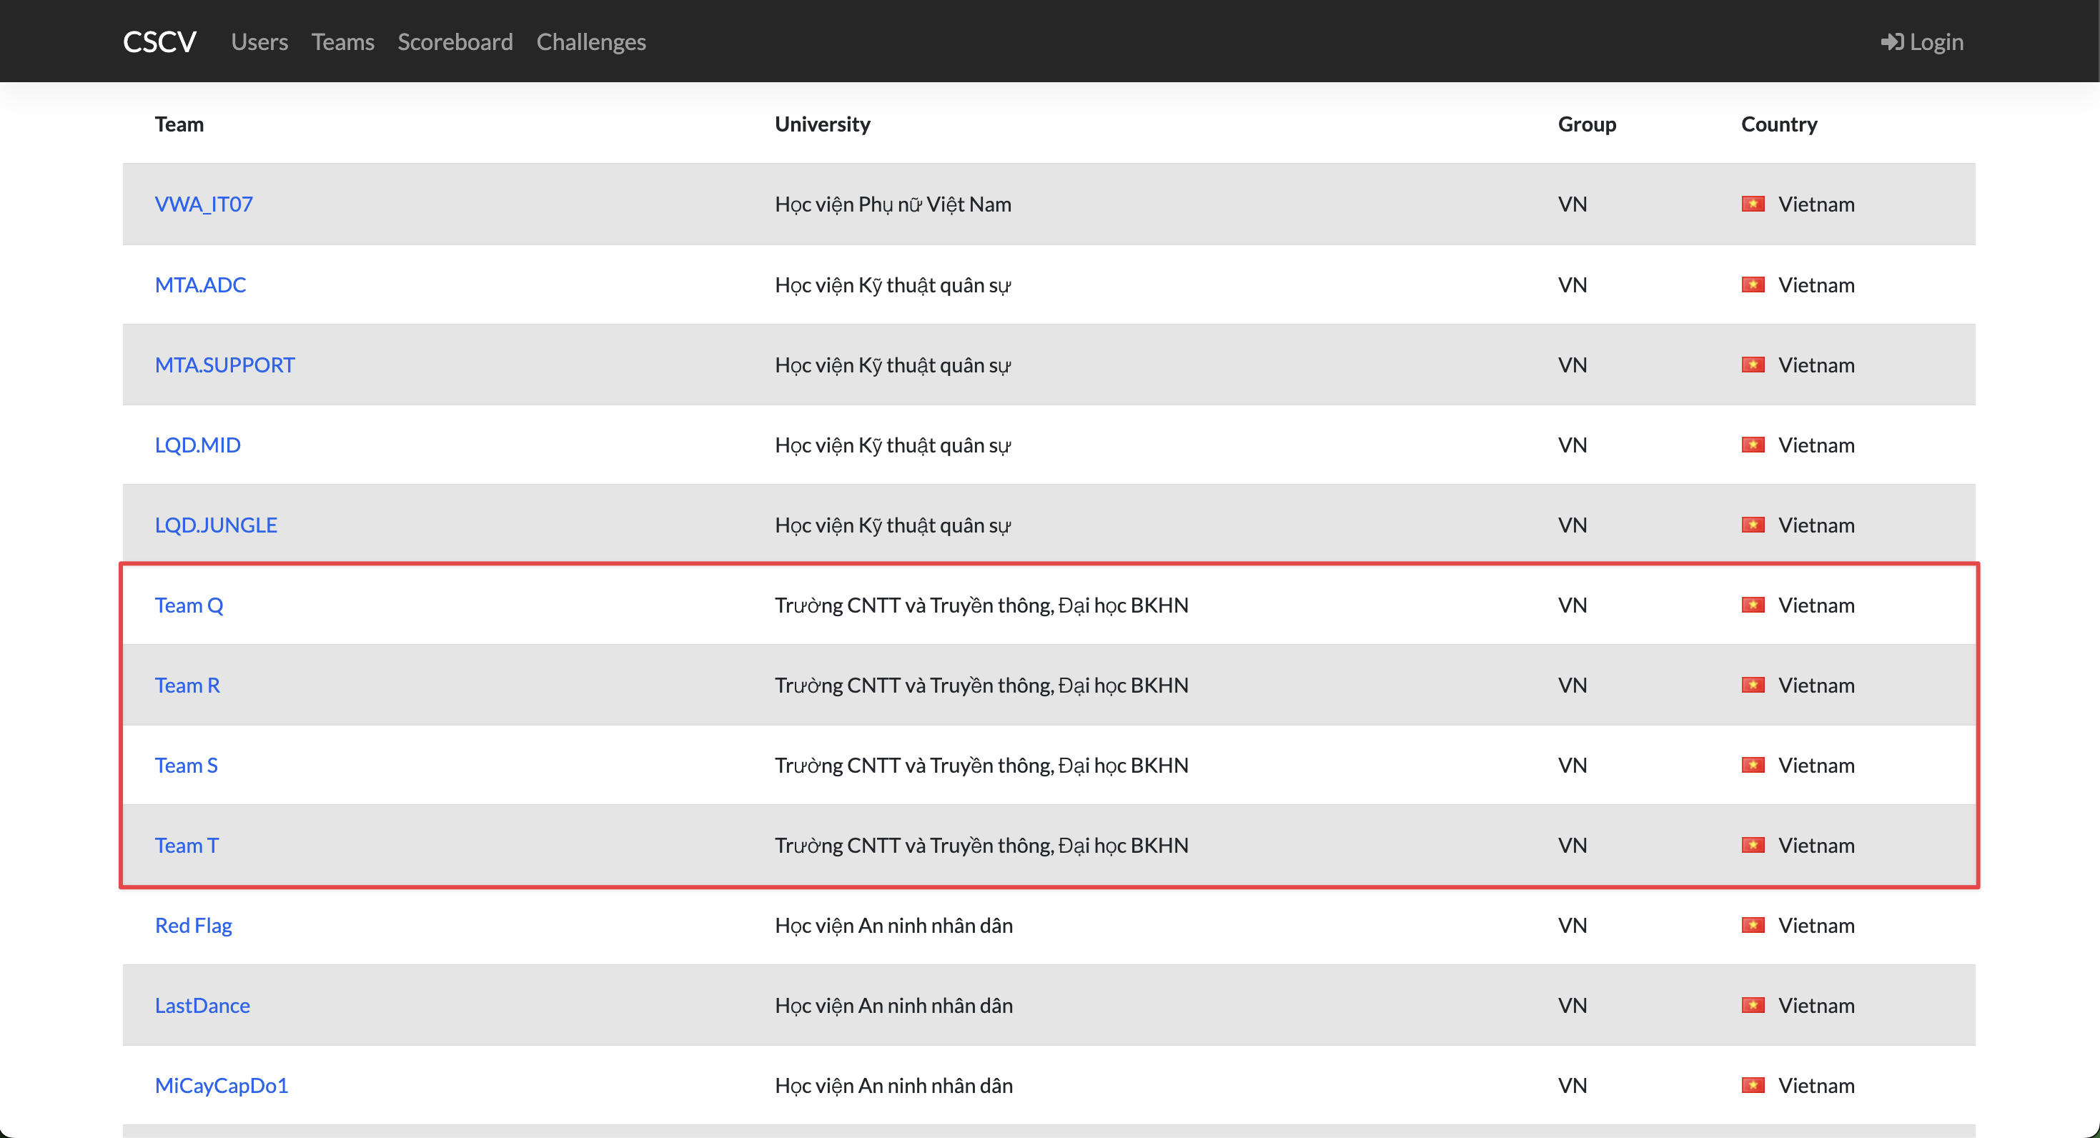Visit the MiCayCapDo1 team page
This screenshot has width=2100, height=1138.
pyautogui.click(x=221, y=1086)
